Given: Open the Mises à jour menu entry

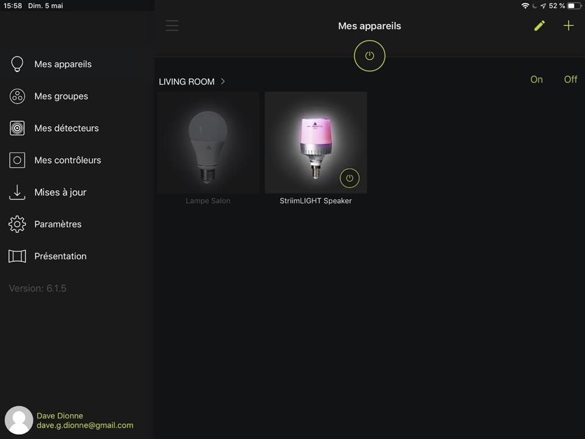Looking at the screenshot, I should pos(60,192).
